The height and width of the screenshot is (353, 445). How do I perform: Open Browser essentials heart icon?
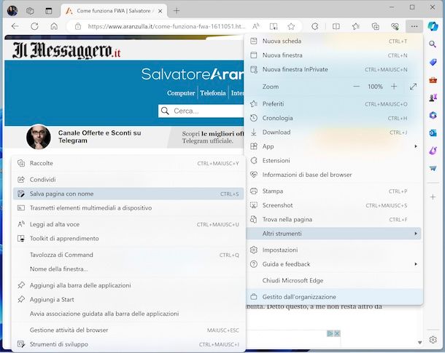pos(395,26)
